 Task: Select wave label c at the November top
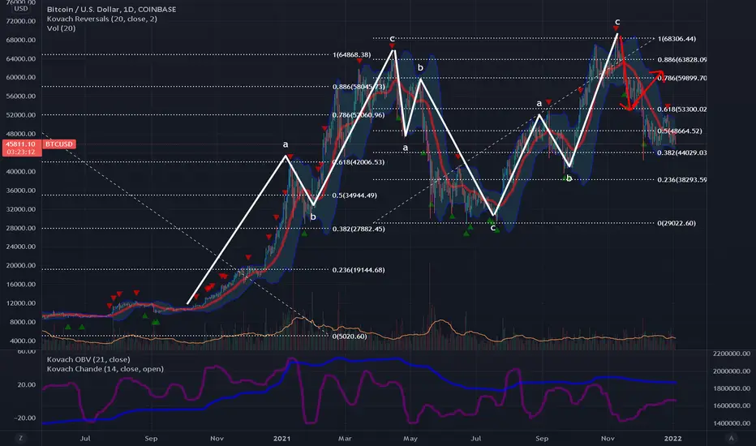[617, 22]
